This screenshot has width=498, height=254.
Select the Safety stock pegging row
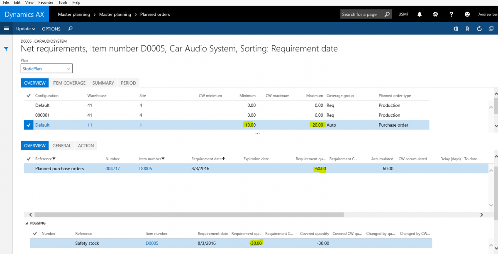coord(231,243)
